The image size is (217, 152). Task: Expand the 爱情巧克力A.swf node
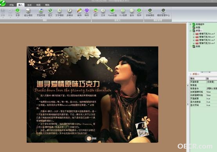click(194, 34)
